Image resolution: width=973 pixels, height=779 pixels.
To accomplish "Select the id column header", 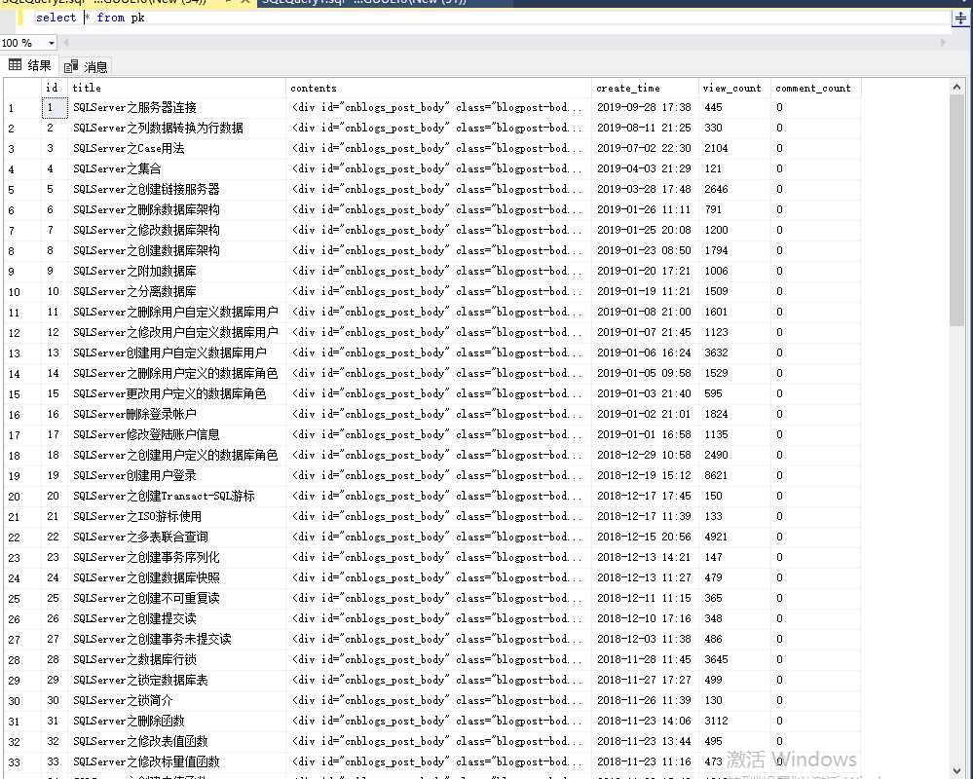I will 54,88.
